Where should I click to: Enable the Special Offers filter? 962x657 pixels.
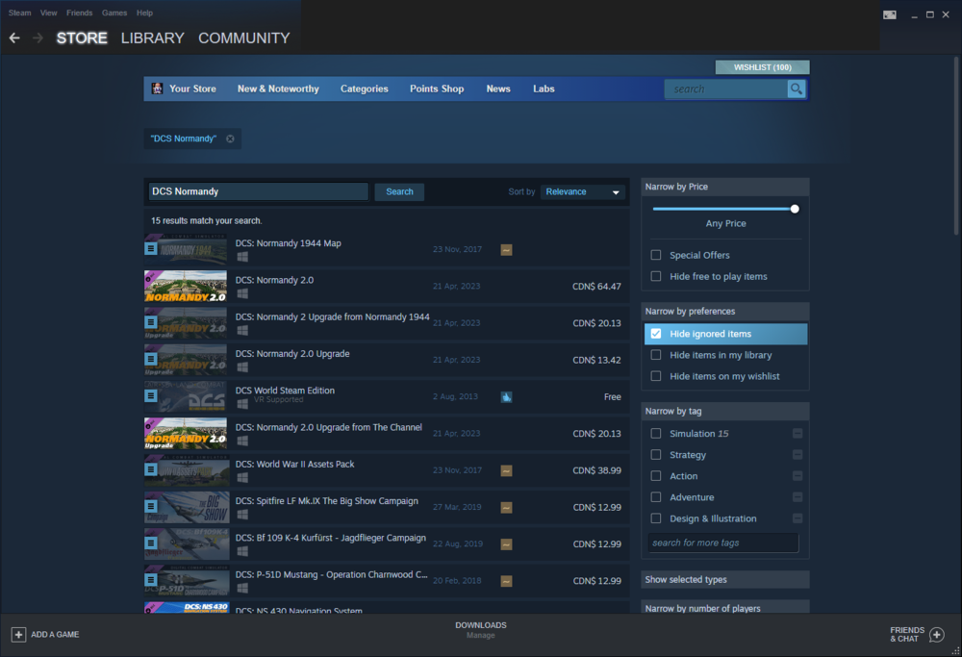coord(655,254)
